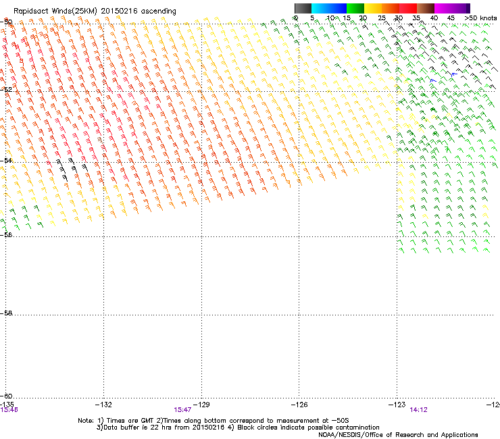500x439 pixels.
Task: Pick the red 30-35 knots legend segment
Action: pos(408,8)
